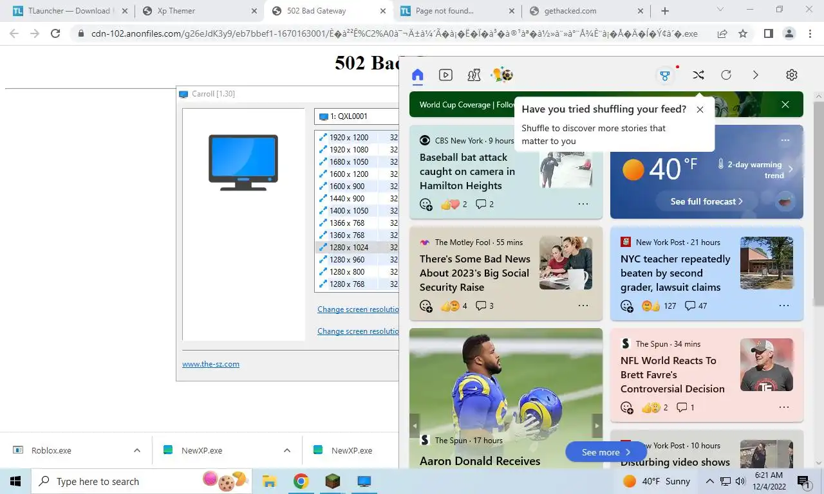Close the 502 Bad Gateway tab
The height and width of the screenshot is (494, 824).
[383, 11]
